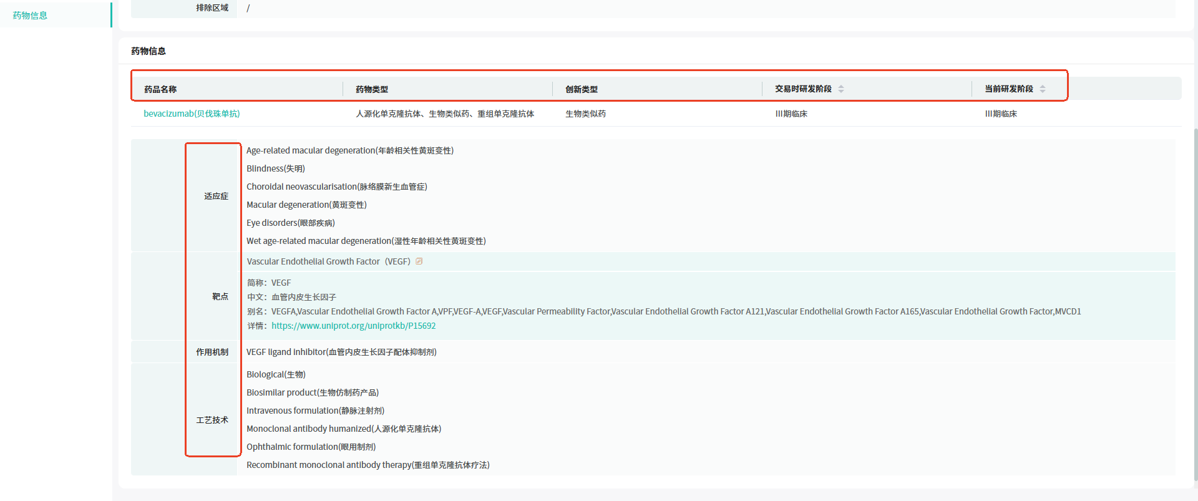The width and height of the screenshot is (1198, 501).
Task: Open bevacizumab(贝伐珠单抗) drug link
Action: 192,114
